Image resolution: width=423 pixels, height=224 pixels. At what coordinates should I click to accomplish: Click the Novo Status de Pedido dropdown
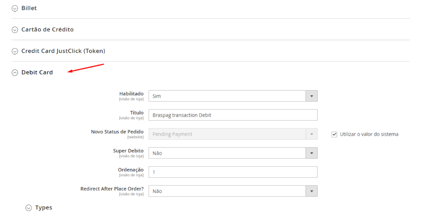[x=233, y=134]
